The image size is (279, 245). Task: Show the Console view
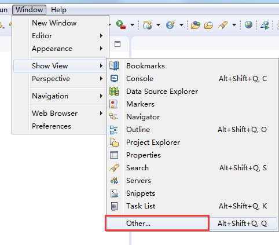(x=192, y=79)
